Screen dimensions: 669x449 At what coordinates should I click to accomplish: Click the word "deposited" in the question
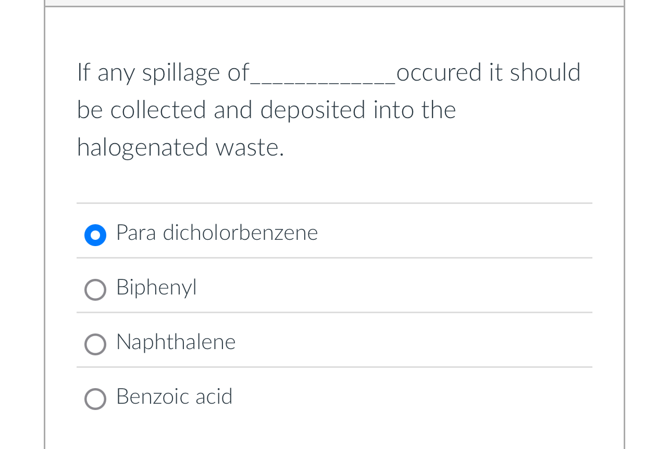click(x=313, y=110)
